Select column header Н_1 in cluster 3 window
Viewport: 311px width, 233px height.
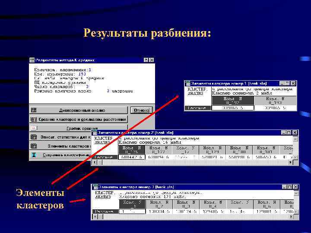[x=132, y=204]
